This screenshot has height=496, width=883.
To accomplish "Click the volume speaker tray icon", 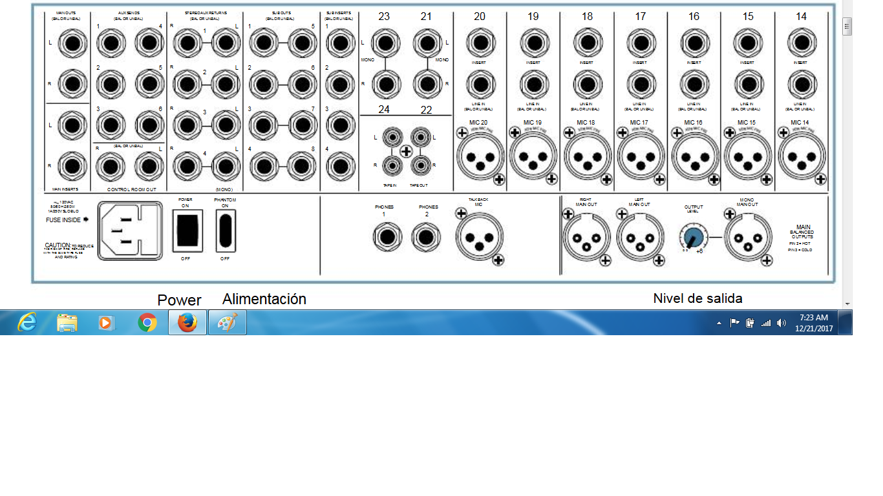I will click(782, 323).
